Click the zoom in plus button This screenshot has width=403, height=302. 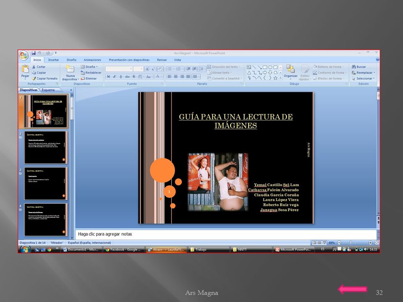click(370, 243)
